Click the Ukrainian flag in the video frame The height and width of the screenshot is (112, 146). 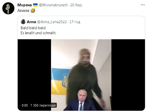point(60,81)
